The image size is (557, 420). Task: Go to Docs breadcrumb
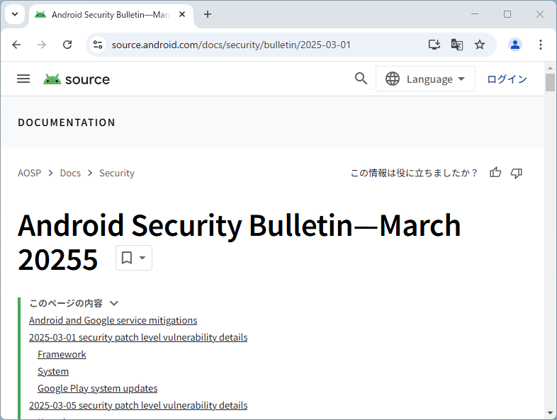(70, 173)
